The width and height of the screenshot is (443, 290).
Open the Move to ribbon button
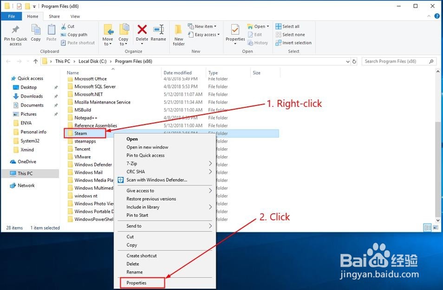coord(108,35)
